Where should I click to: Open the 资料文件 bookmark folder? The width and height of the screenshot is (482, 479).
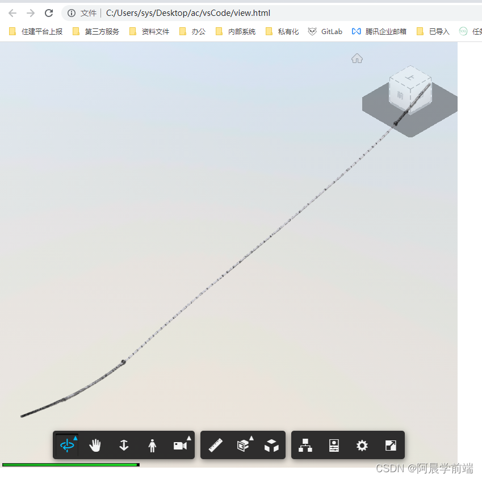(x=149, y=31)
